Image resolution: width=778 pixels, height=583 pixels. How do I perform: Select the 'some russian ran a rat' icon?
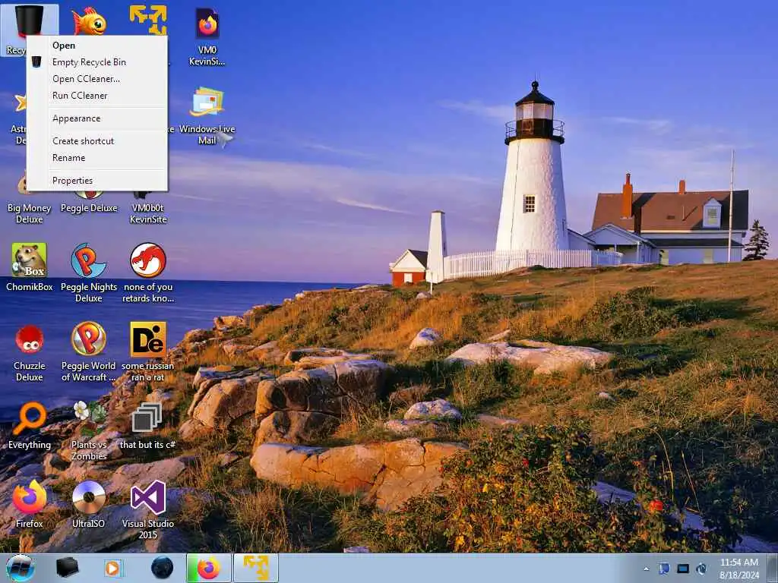[148, 351]
